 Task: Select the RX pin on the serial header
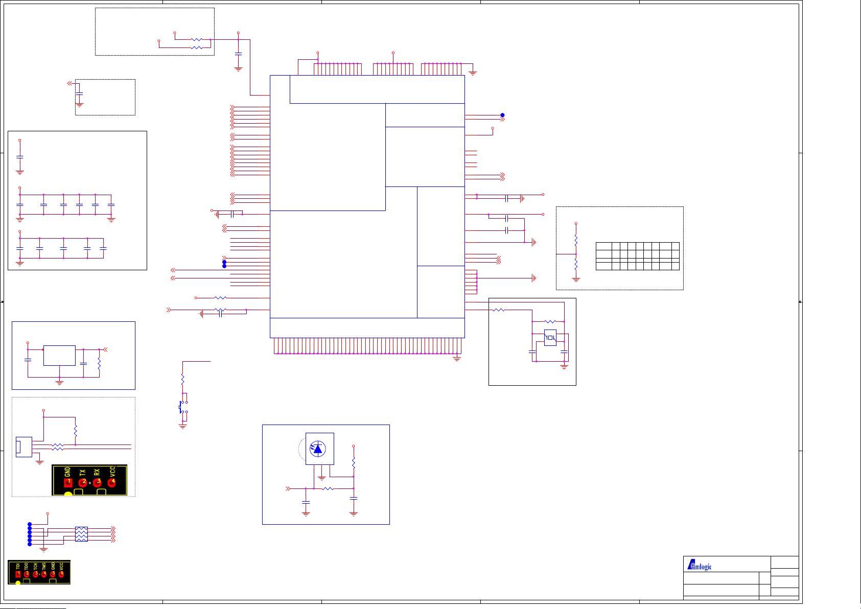pyautogui.click(x=97, y=482)
